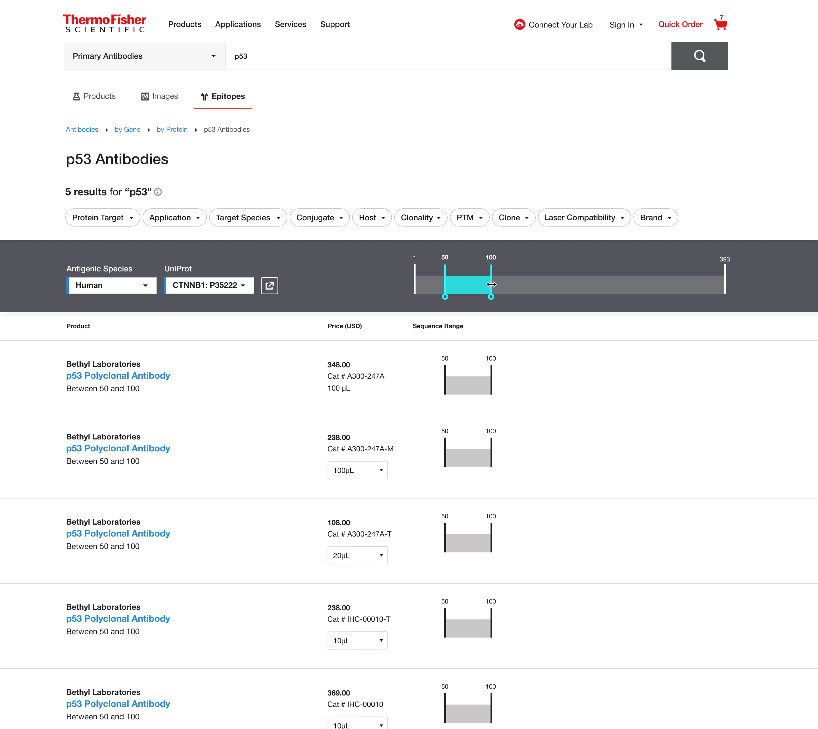Open the Conjugate filter
Image resolution: width=818 pixels, height=729 pixels.
320,217
